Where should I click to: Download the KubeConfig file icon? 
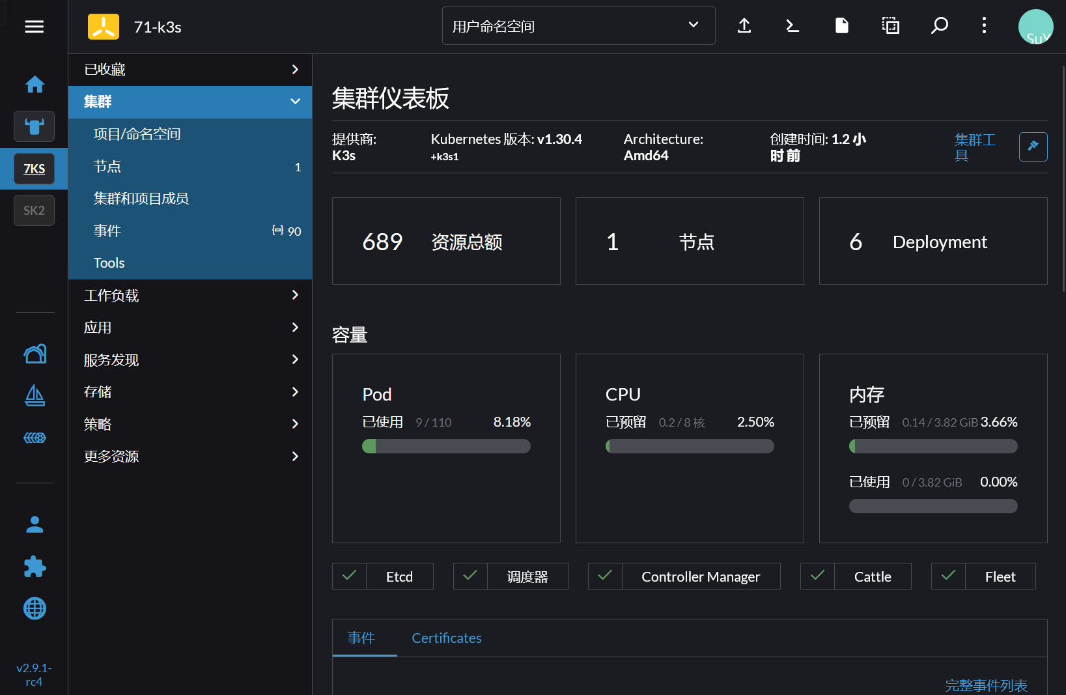(841, 26)
